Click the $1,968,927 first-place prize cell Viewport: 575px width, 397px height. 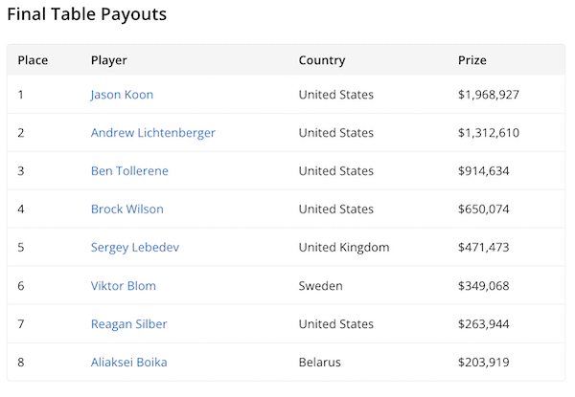[x=489, y=95]
